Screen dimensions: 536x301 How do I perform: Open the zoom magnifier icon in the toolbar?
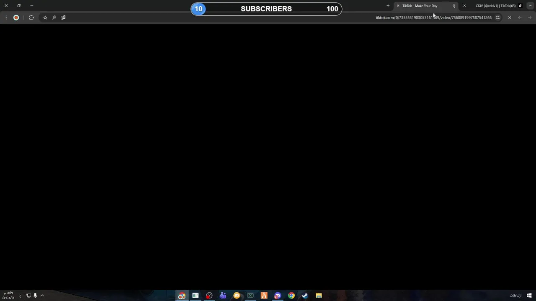[x=54, y=18]
